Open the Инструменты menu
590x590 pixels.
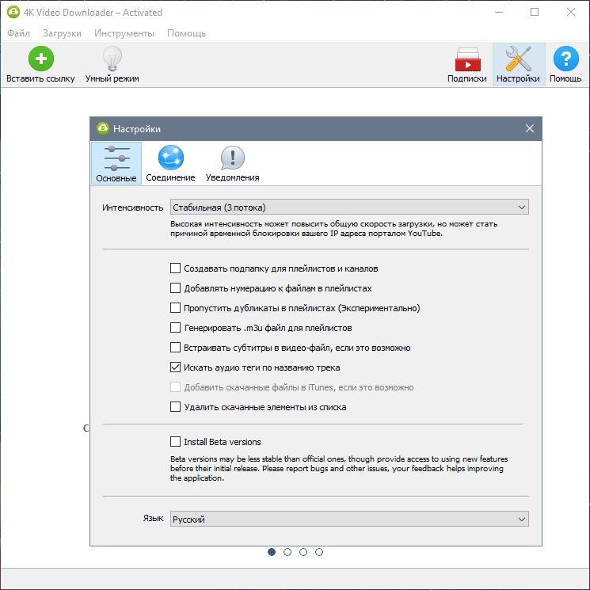click(124, 33)
